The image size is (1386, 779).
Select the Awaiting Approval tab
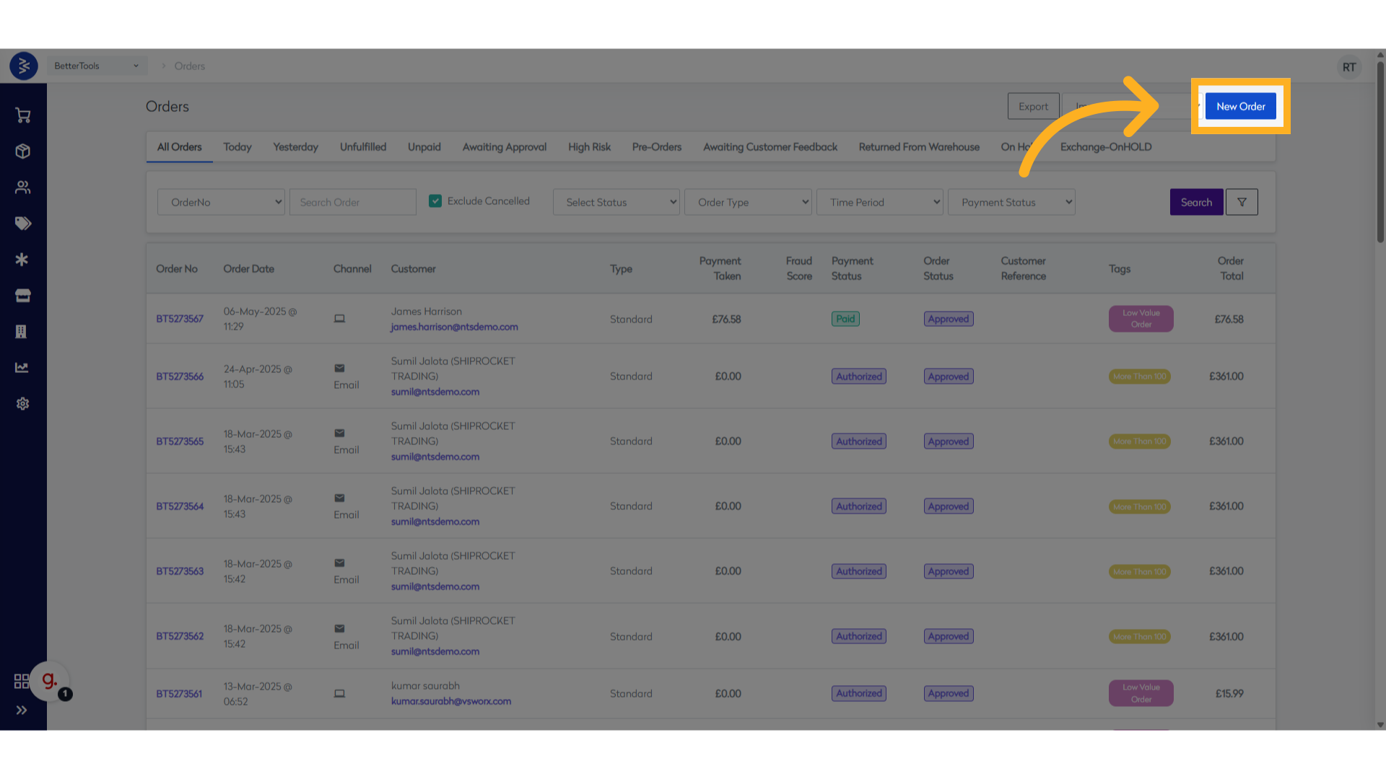click(x=504, y=146)
